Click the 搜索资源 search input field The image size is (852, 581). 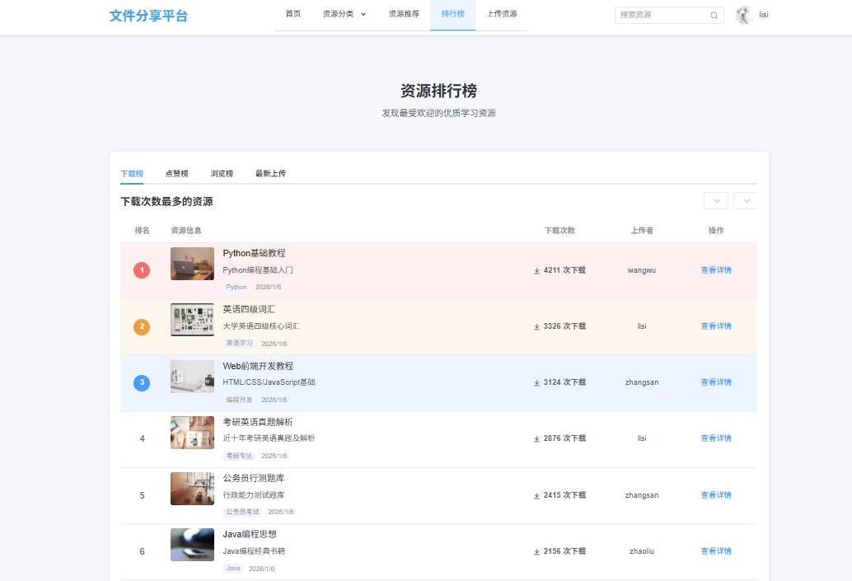(659, 15)
